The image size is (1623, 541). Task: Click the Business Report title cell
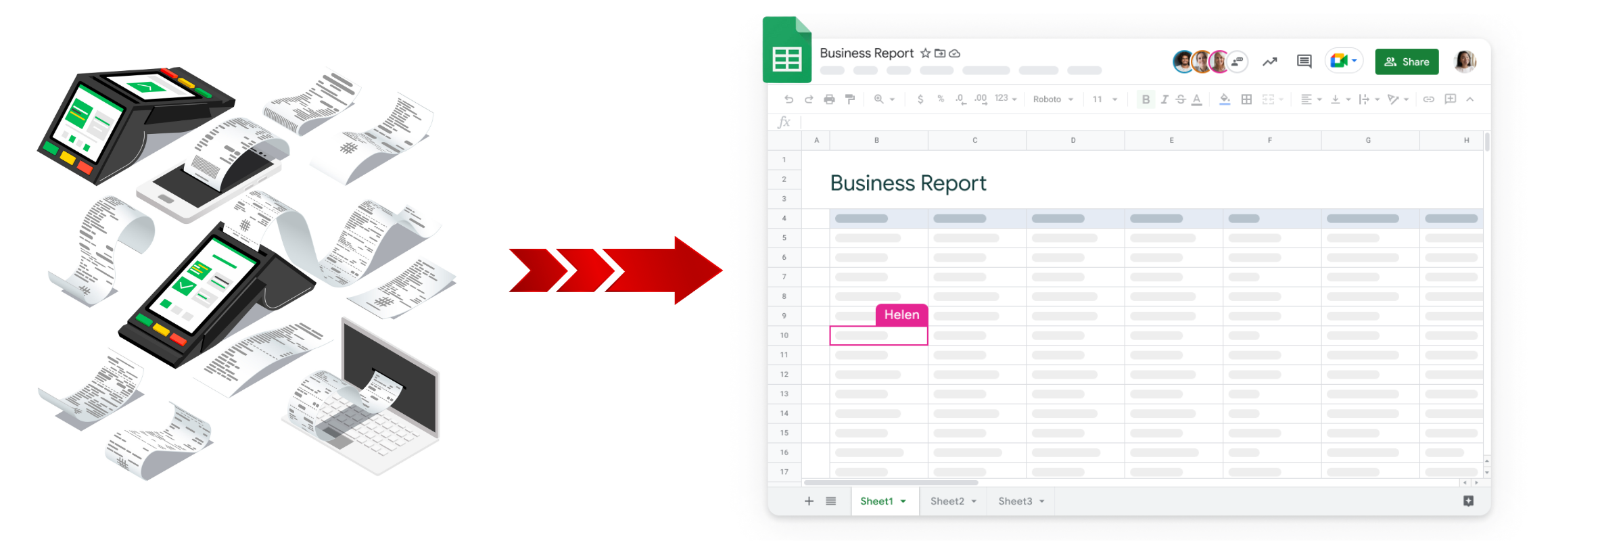pos(908,183)
